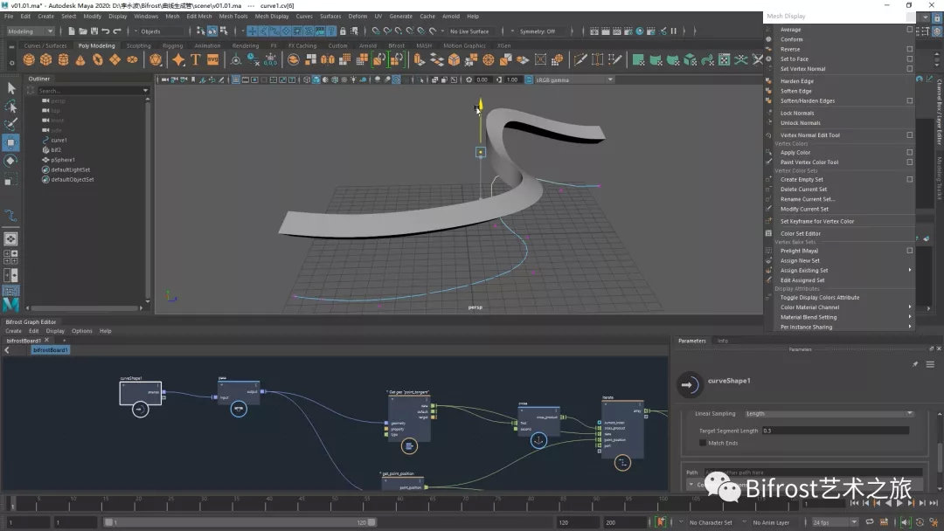Image resolution: width=944 pixels, height=531 pixels.
Task: Pick the Paint Selection brush tool
Action: [11, 124]
